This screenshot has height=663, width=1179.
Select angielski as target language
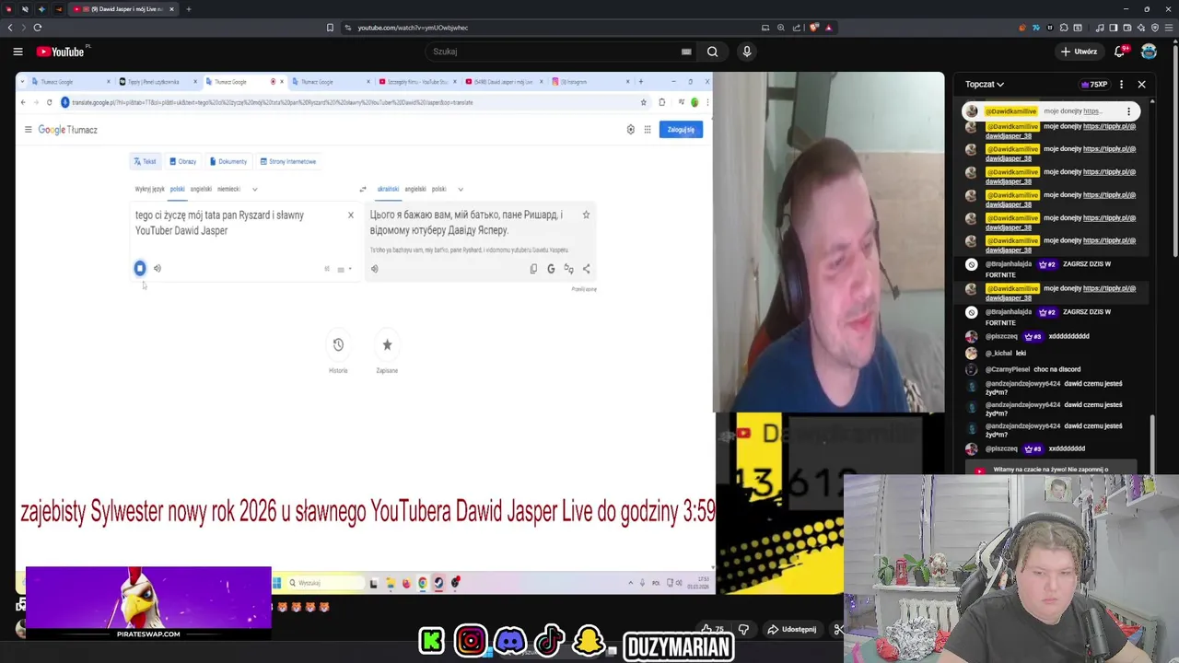[x=415, y=189]
